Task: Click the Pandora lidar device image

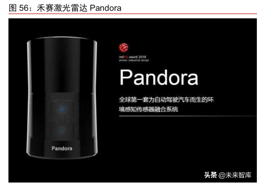Action: [x=62, y=98]
